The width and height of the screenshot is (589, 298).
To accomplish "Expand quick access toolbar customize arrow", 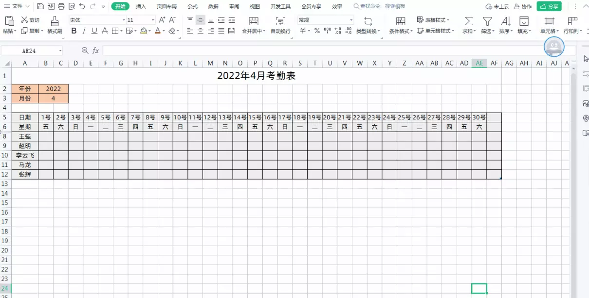I will 103,6.
